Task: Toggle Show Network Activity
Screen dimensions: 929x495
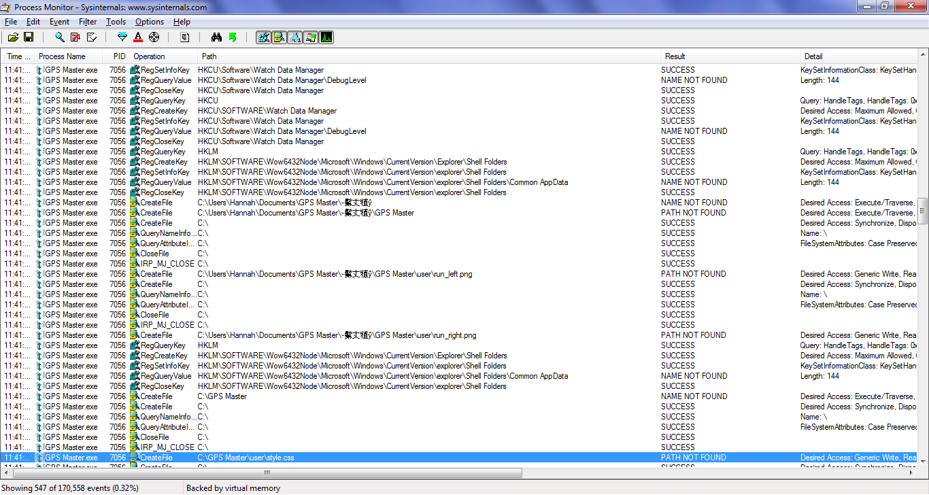Action: (x=295, y=37)
